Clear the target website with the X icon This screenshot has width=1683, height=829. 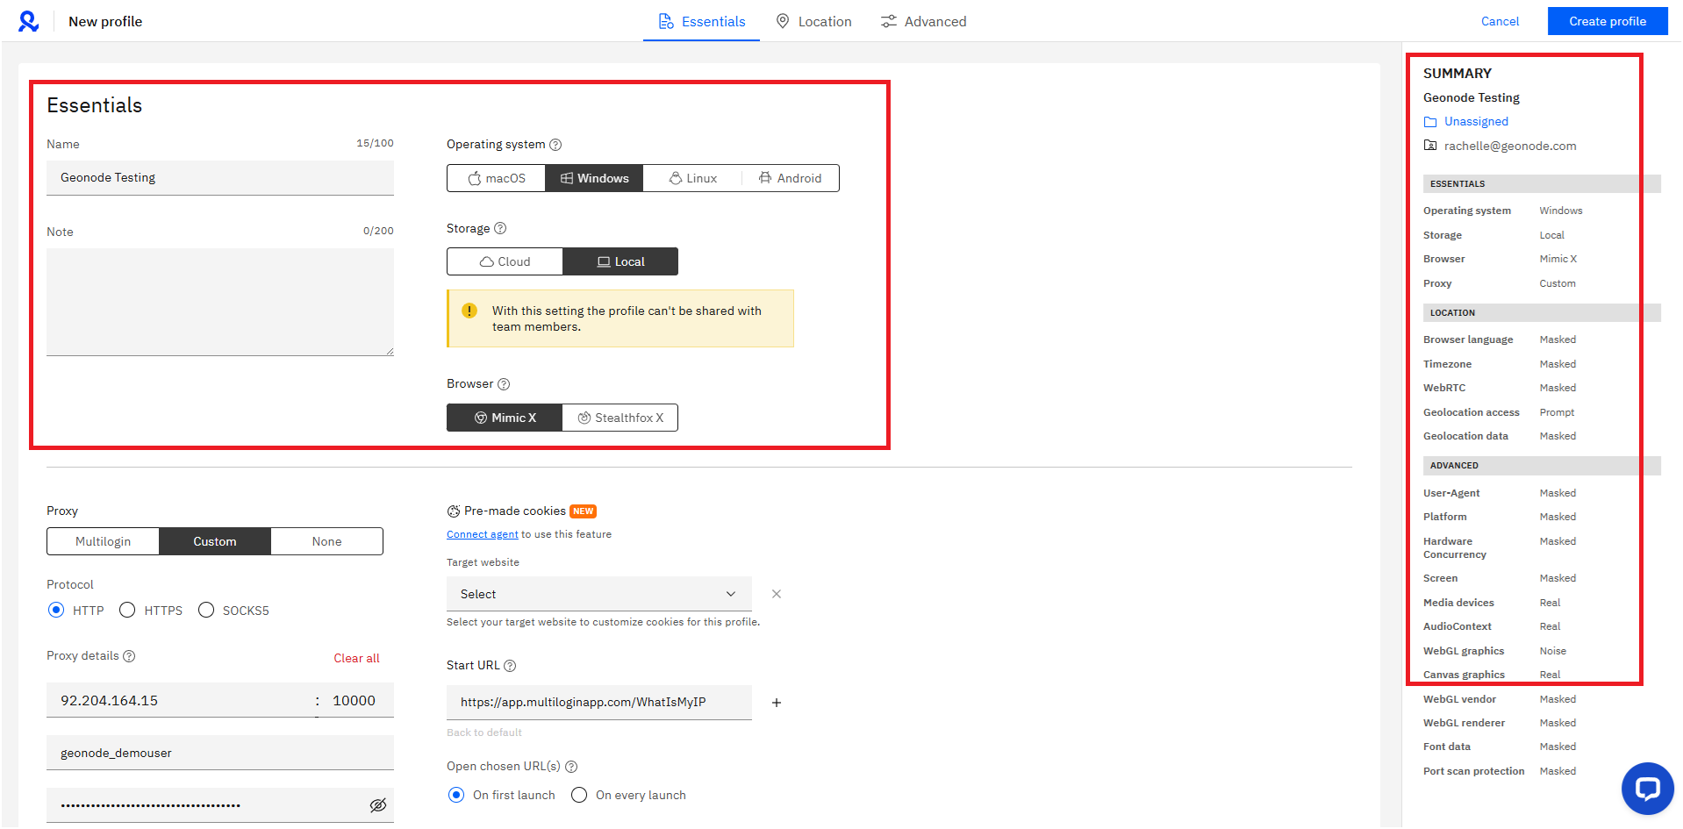click(777, 593)
